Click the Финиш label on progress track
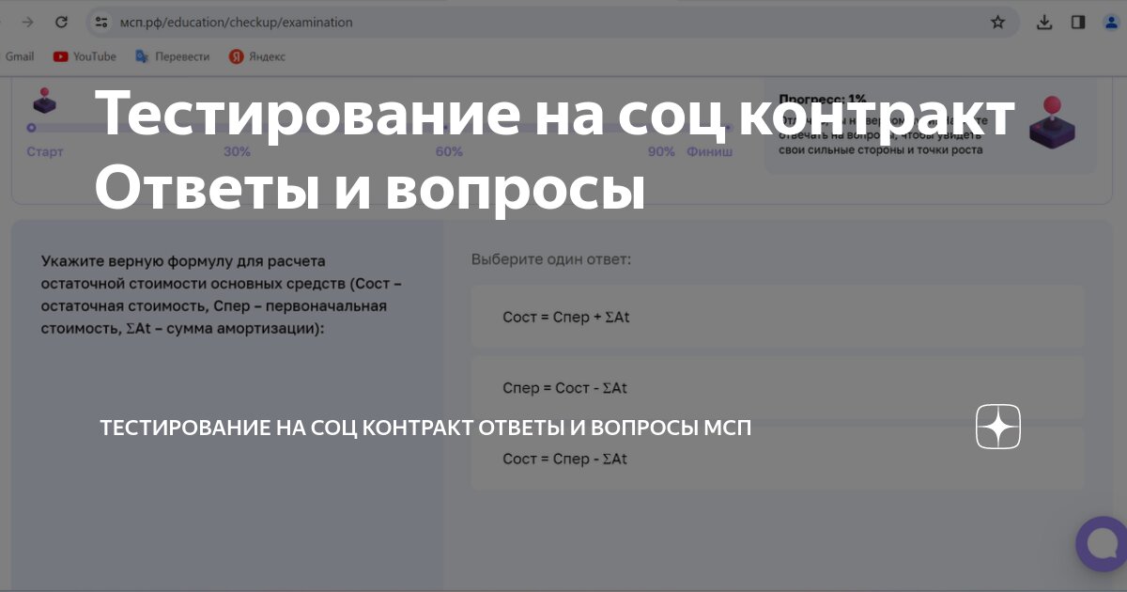Image resolution: width=1127 pixels, height=592 pixels. 709,151
